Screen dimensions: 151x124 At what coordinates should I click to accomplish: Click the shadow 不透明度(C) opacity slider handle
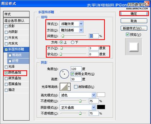point(80,113)
